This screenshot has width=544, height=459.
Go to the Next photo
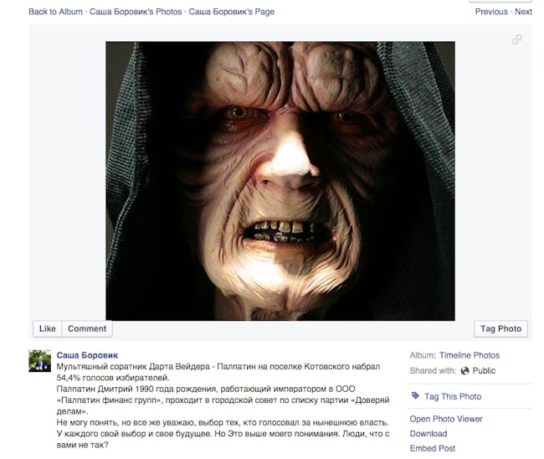[523, 12]
